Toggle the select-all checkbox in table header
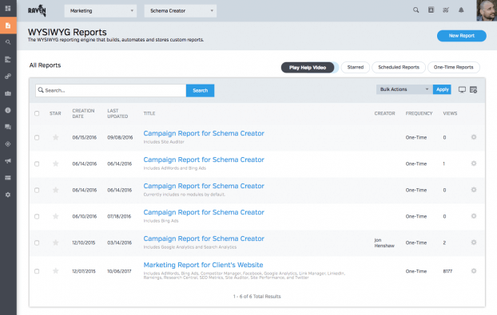This screenshot has height=315, width=497. tap(37, 113)
